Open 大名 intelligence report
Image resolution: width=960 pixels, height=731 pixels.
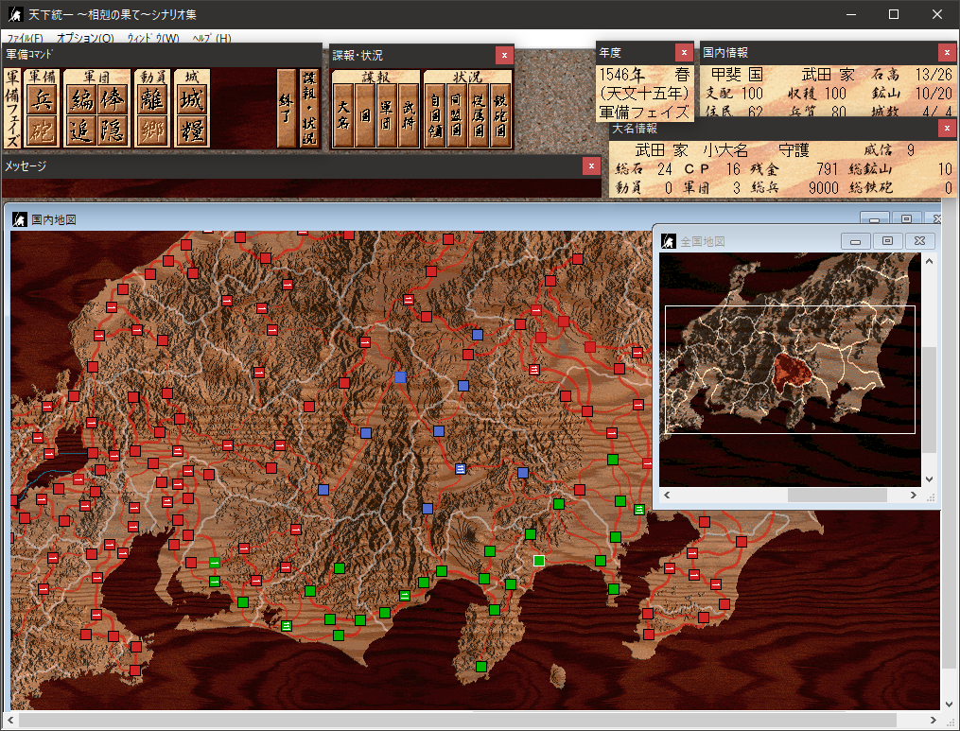[342, 115]
